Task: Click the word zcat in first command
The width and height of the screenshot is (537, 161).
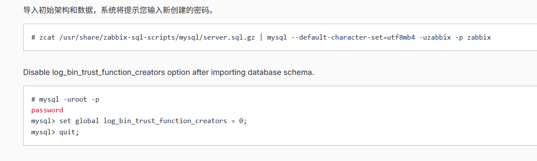Action: [x=46, y=37]
